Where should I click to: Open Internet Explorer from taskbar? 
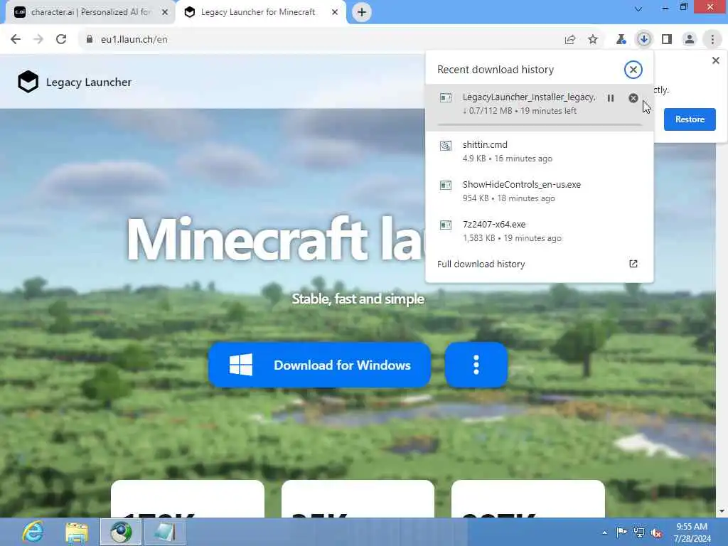tap(33, 532)
